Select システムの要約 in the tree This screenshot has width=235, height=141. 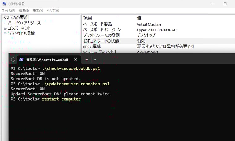(x=15, y=18)
